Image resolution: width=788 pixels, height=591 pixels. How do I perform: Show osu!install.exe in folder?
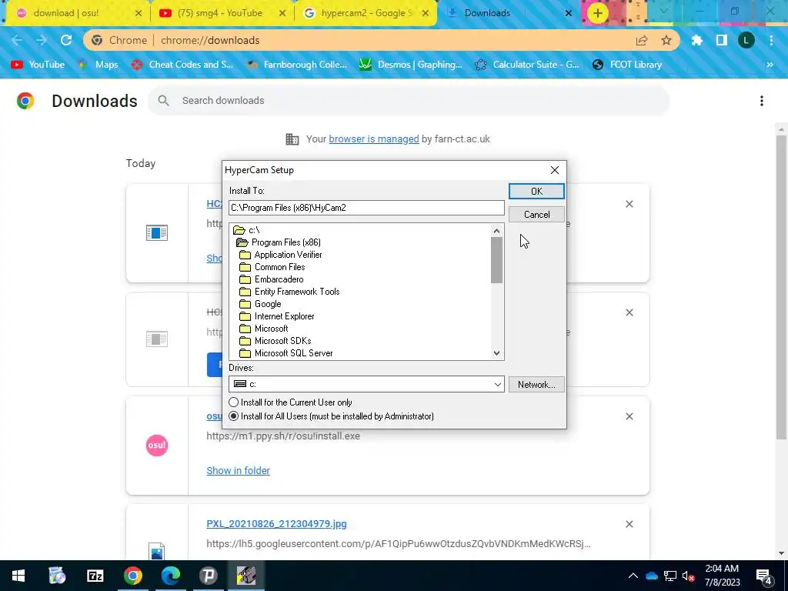coord(239,470)
